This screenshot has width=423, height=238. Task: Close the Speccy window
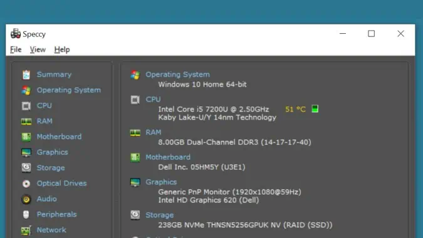click(x=400, y=34)
